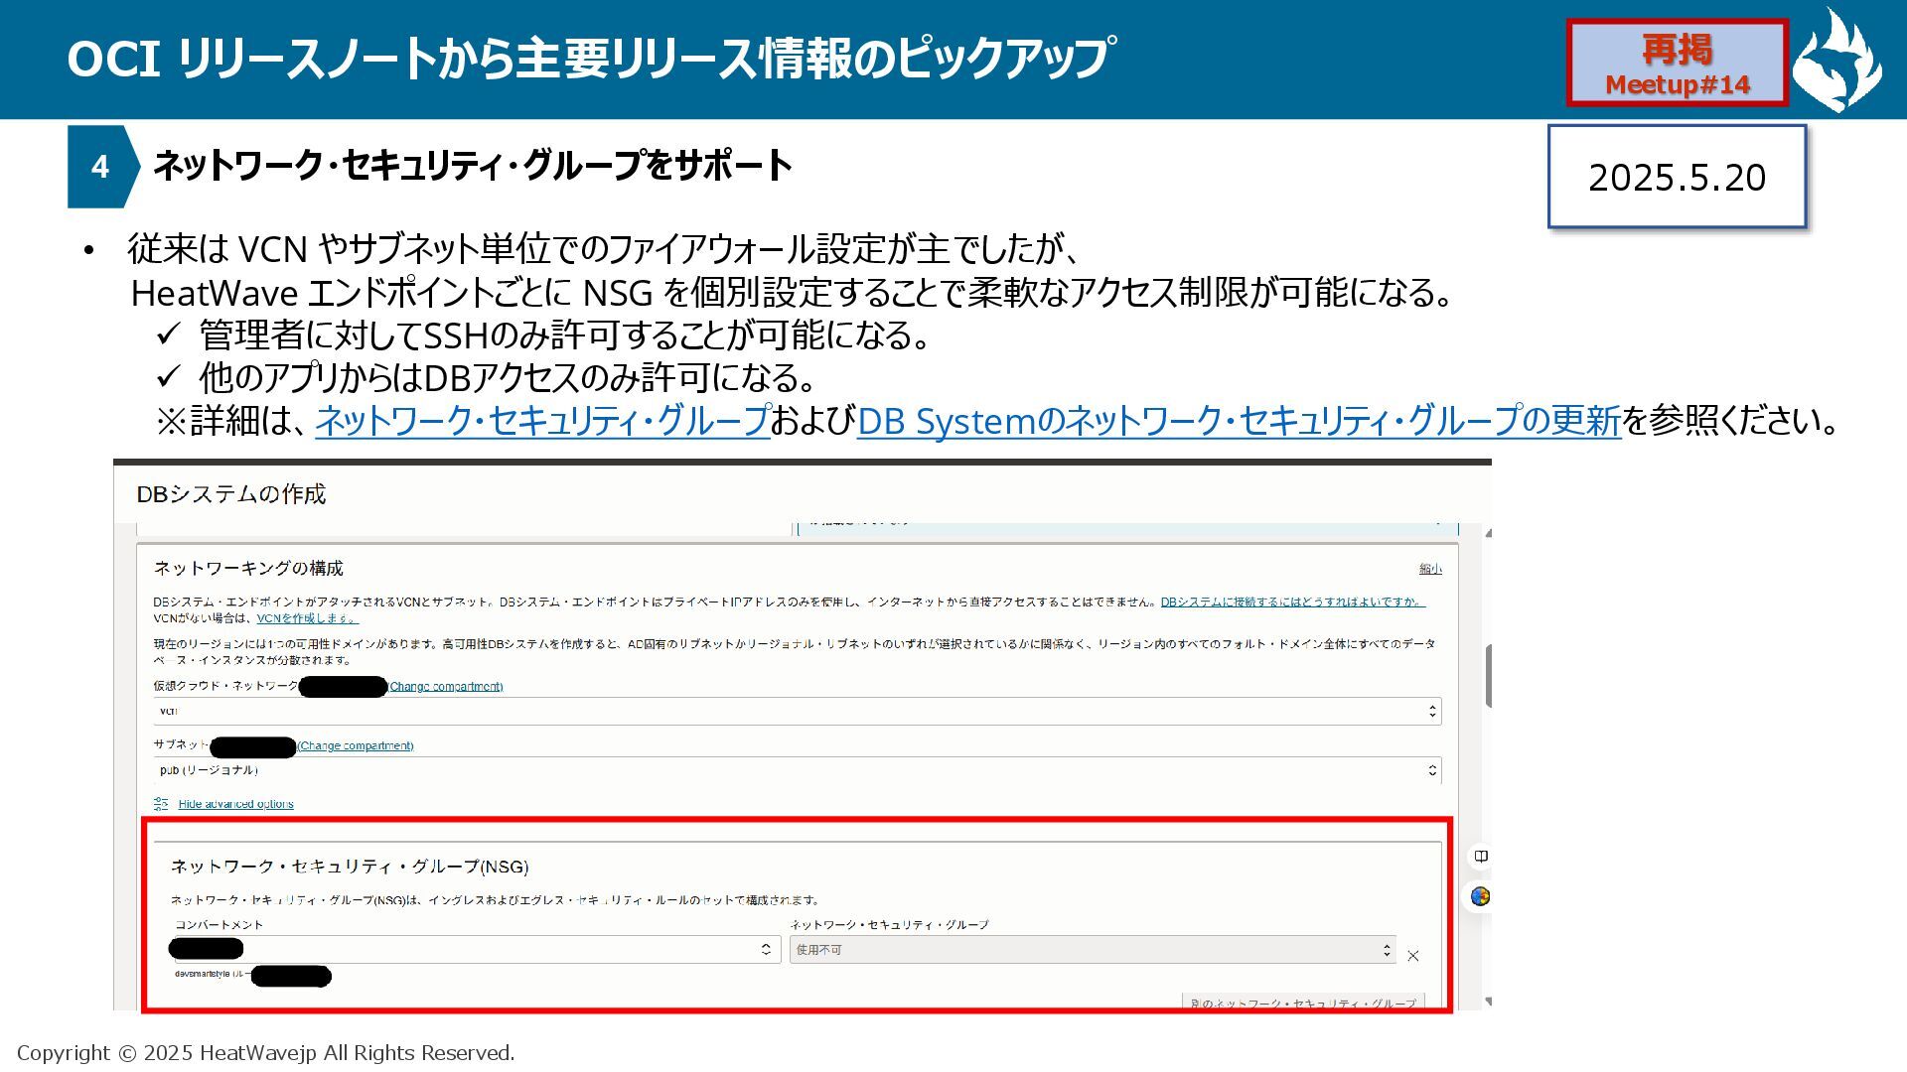
Task: Click VCNを作成します link
Action: 306,618
